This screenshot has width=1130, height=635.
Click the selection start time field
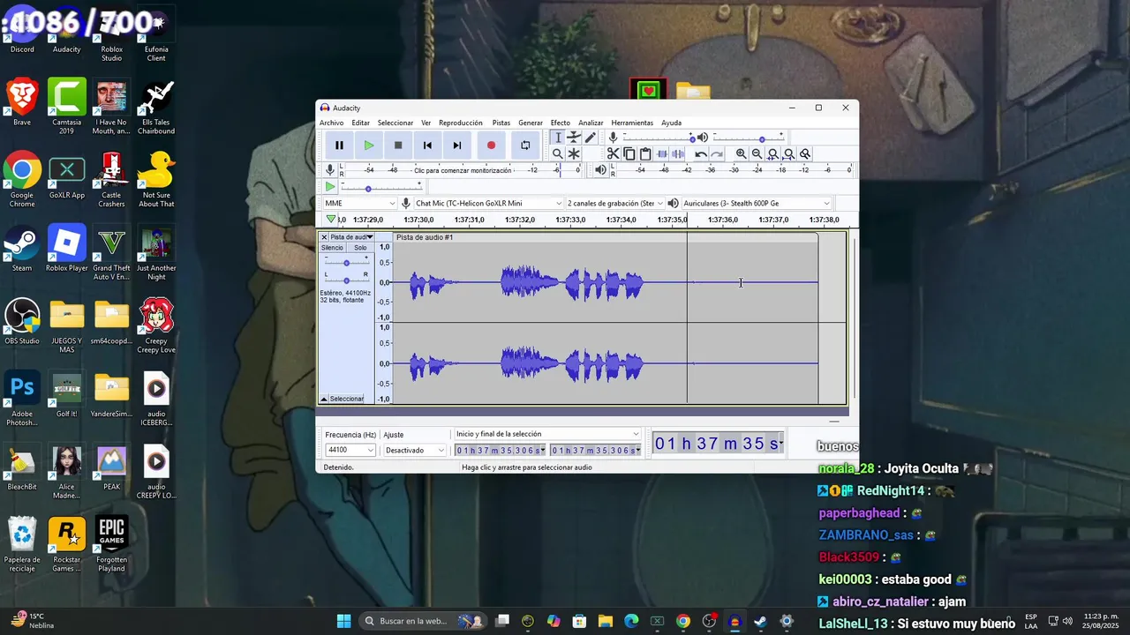point(499,450)
